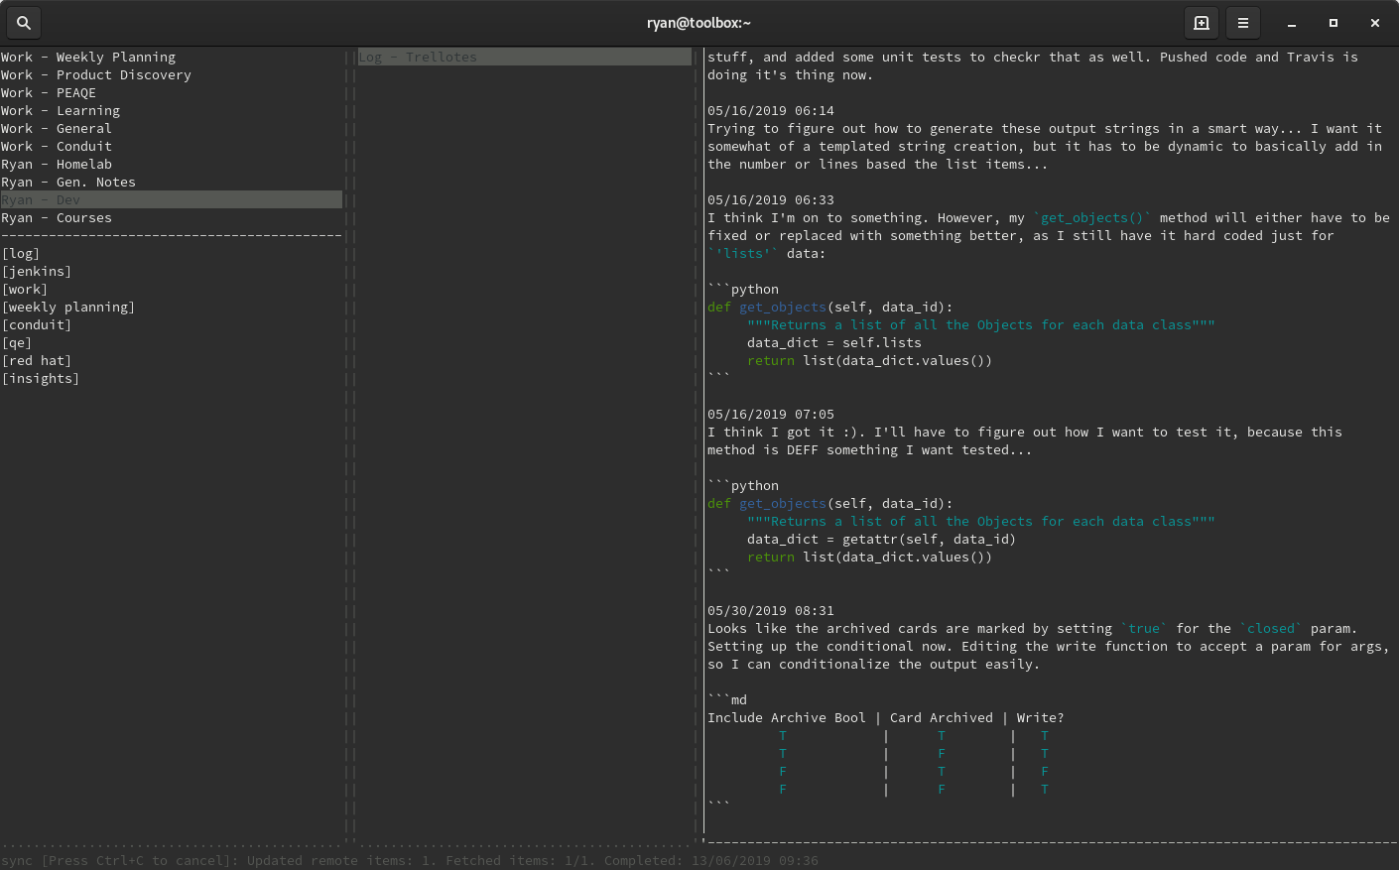Select Ryan - Gen. Notes notebook
Viewport: 1399px width, 870px height.
click(68, 183)
